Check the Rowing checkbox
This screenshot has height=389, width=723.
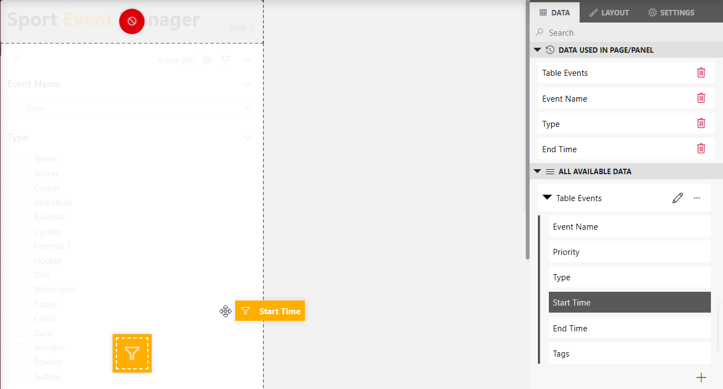[x=21, y=362]
